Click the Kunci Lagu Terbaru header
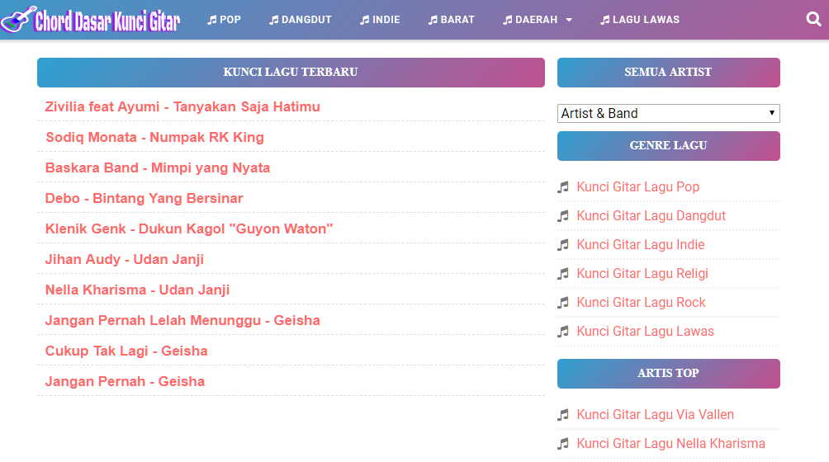This screenshot has height=462, width=829. click(291, 73)
